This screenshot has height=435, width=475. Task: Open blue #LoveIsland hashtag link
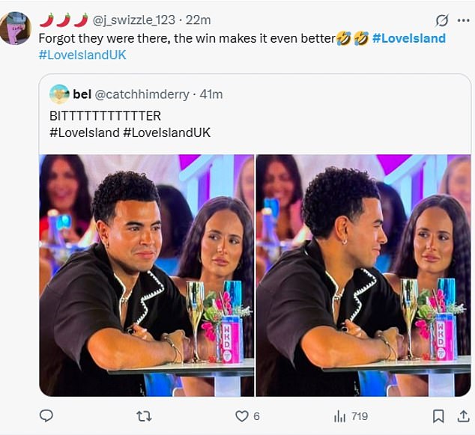409,38
